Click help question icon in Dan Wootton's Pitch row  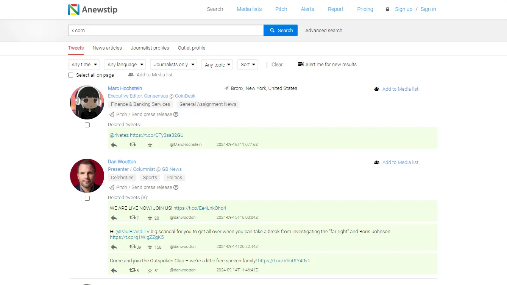176,187
